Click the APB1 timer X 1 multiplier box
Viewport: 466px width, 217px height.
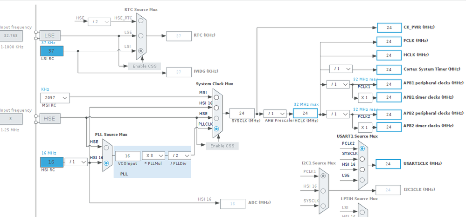[365, 97]
